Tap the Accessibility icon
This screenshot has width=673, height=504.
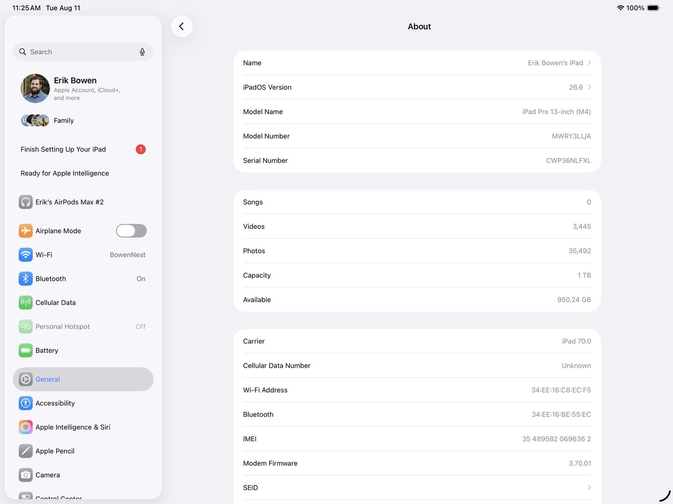[x=26, y=403]
